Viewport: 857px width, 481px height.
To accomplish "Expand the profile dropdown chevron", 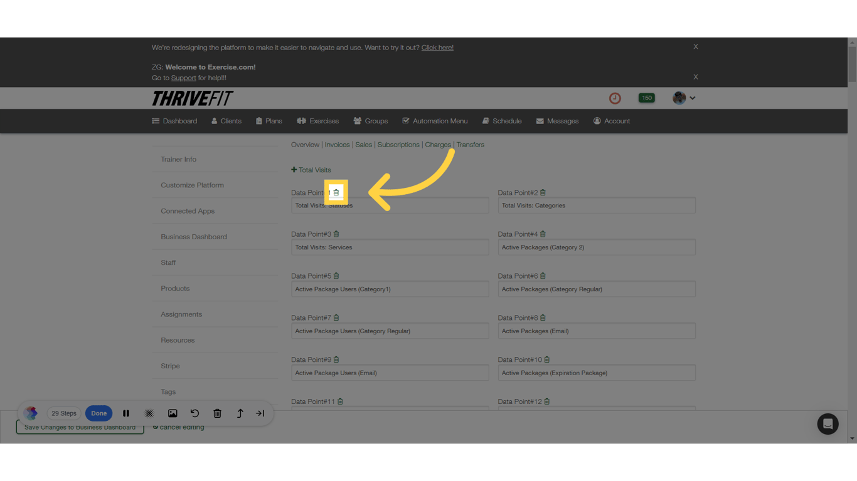I will click(x=693, y=98).
